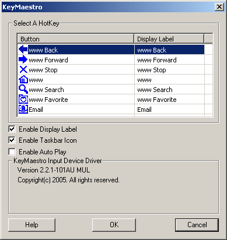
Task: Click the 'www Search' display label cell
Action: (169, 89)
